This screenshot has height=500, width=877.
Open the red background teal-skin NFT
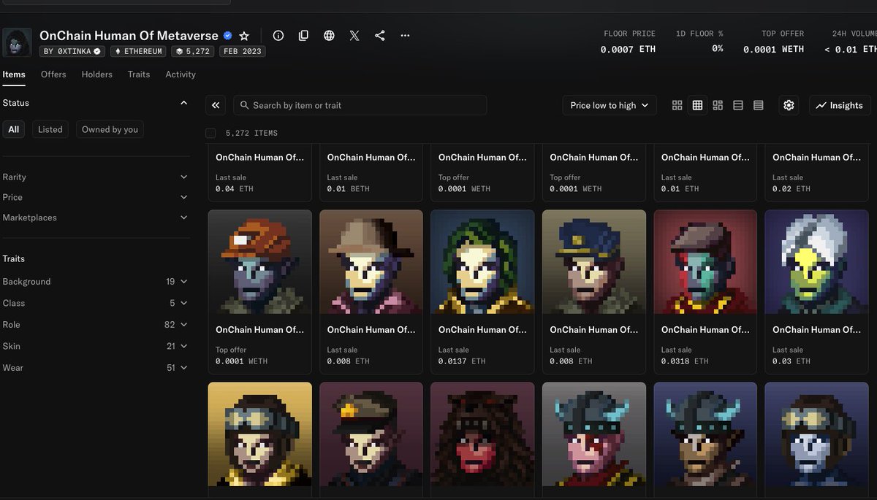coord(705,262)
